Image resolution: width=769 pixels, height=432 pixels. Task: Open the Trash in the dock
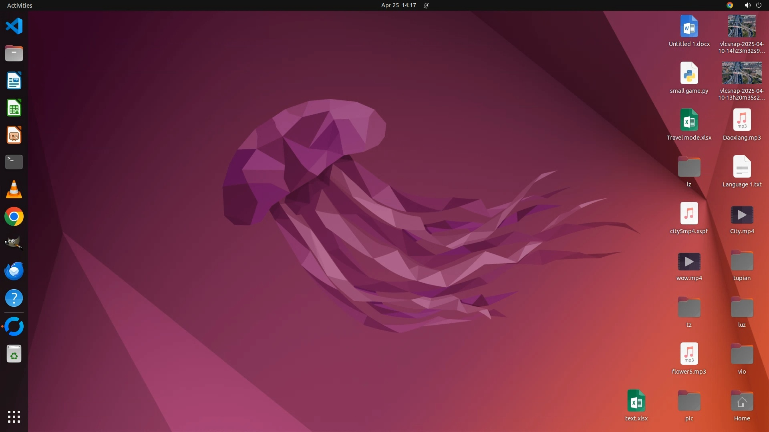tap(14, 354)
